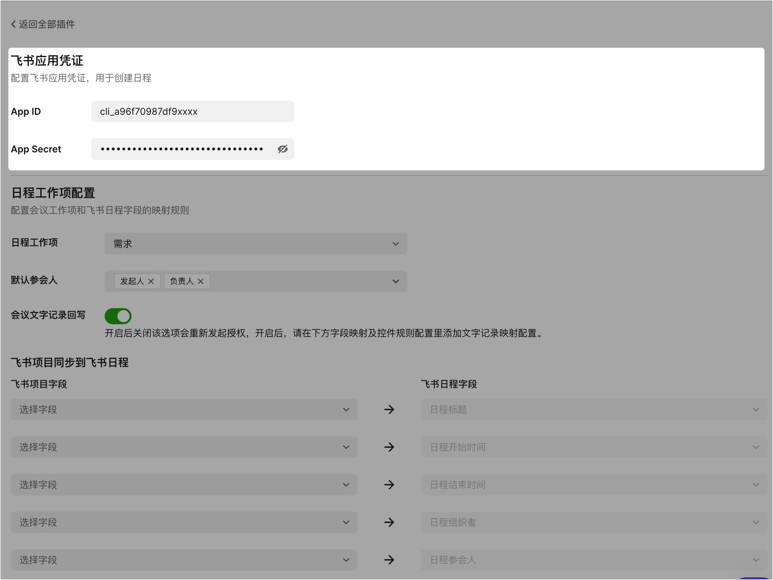Click the 飞书项目同步到飞书日程 heading
This screenshot has width=773, height=580.
click(70, 362)
